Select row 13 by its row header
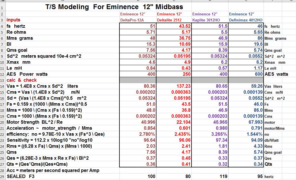The height and width of the screenshot is (180, 296). [x=2, y=80]
